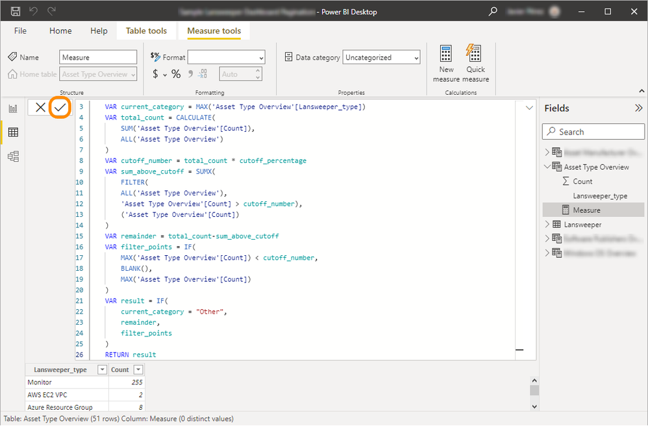Click the New measure icon

click(446, 64)
